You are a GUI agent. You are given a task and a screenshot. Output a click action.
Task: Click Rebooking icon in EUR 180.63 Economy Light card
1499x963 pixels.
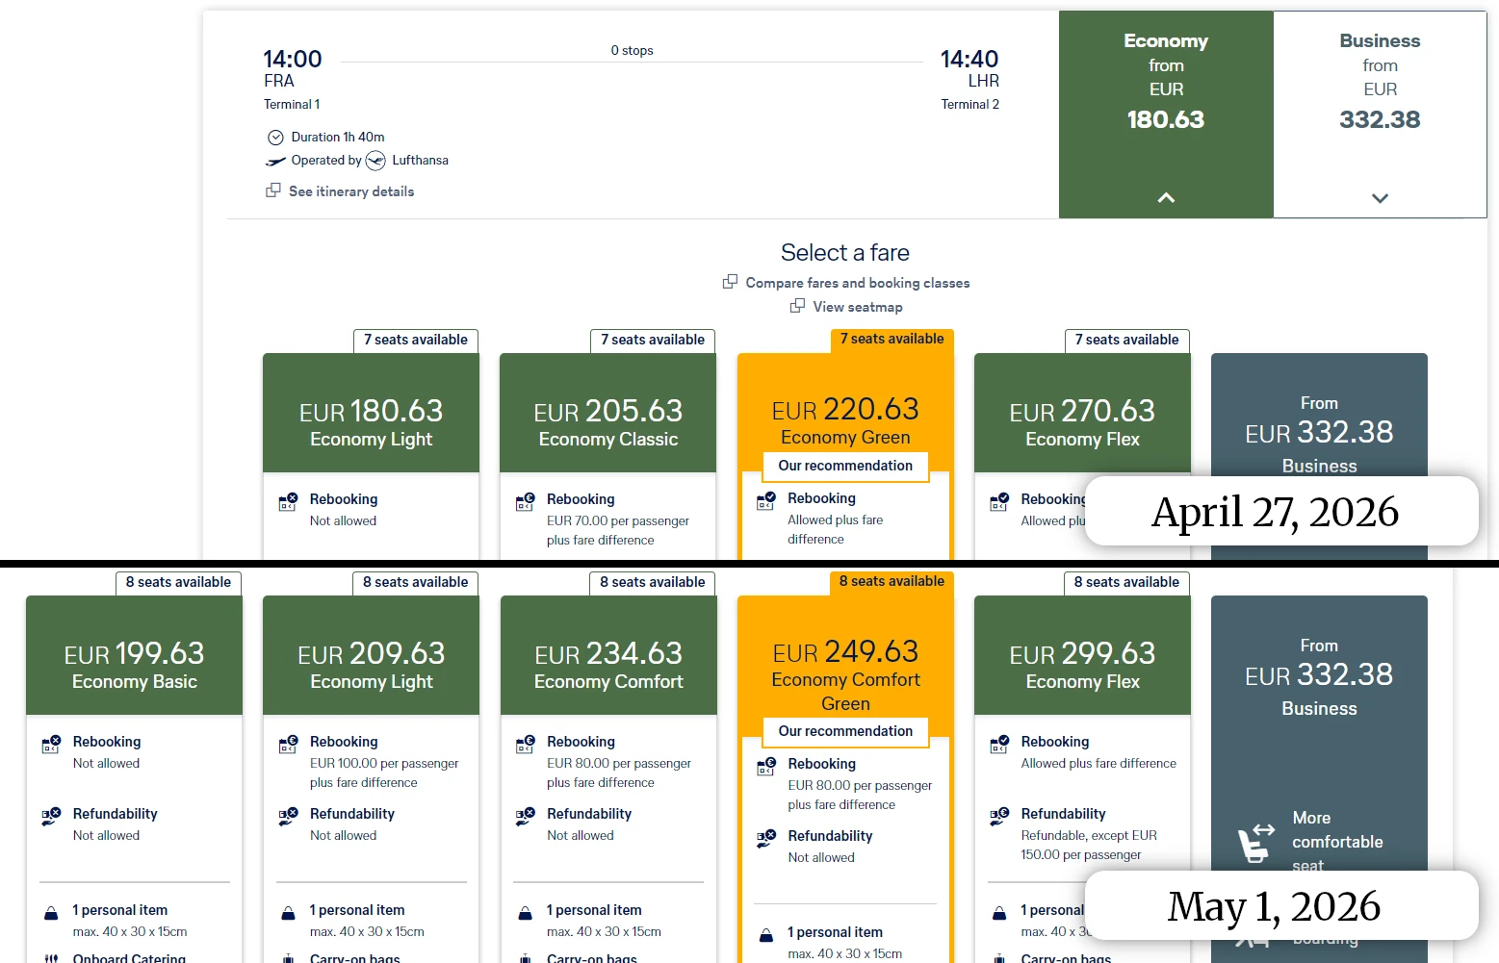click(288, 501)
